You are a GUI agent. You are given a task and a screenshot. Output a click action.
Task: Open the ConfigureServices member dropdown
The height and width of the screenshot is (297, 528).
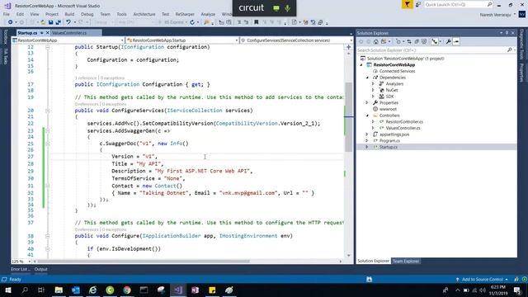pyautogui.click(x=351, y=40)
